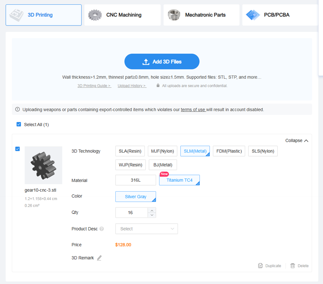The image size is (323, 284).
Task: Click the 1.2×1.158×0.44 cm dimensions text
Action: click(x=41, y=198)
